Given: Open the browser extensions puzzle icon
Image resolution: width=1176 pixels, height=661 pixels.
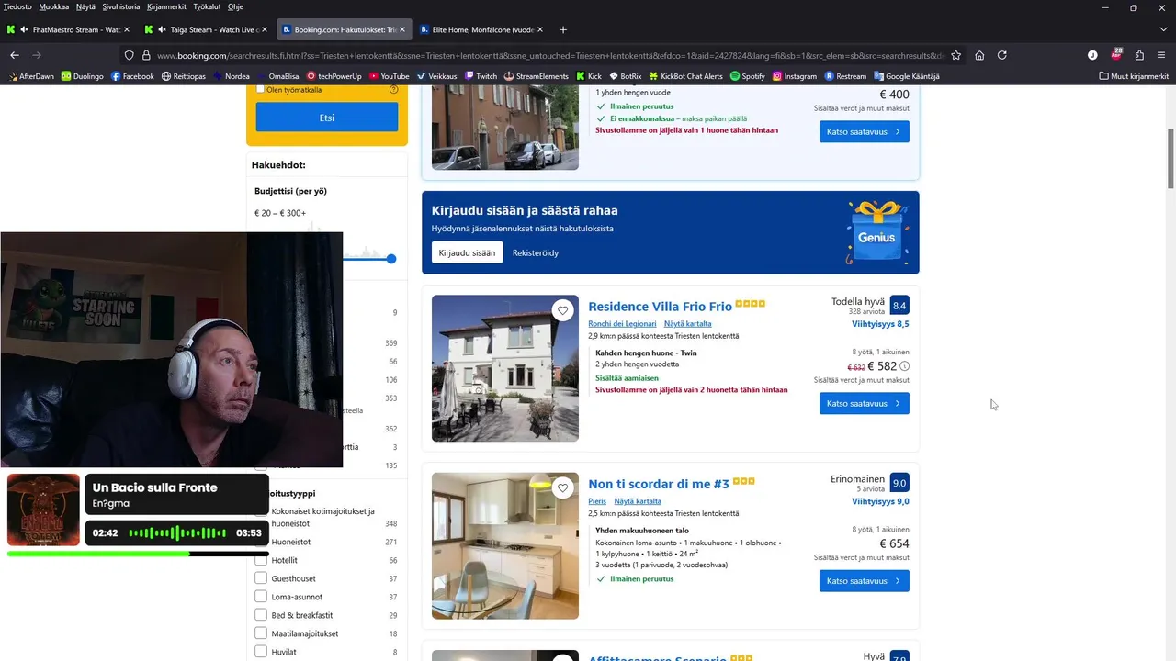Looking at the screenshot, I should click(x=1139, y=55).
